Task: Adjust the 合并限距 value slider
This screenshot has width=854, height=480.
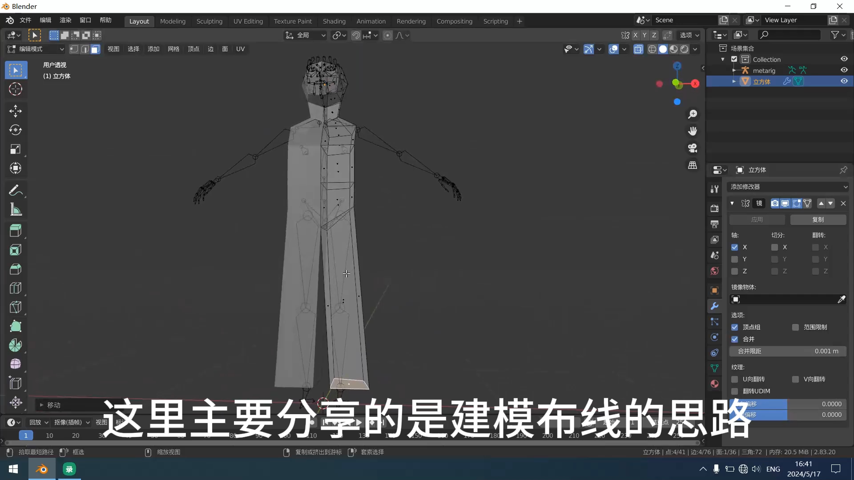Action: [x=787, y=351]
